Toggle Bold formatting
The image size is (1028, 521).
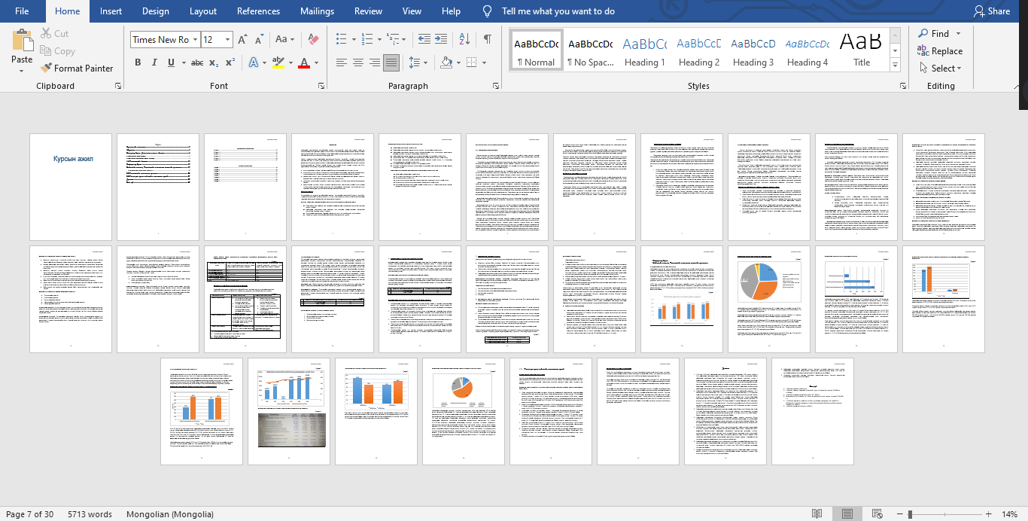[138, 62]
